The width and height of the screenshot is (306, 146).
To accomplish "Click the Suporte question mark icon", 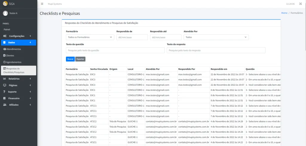I will point(5,92).
